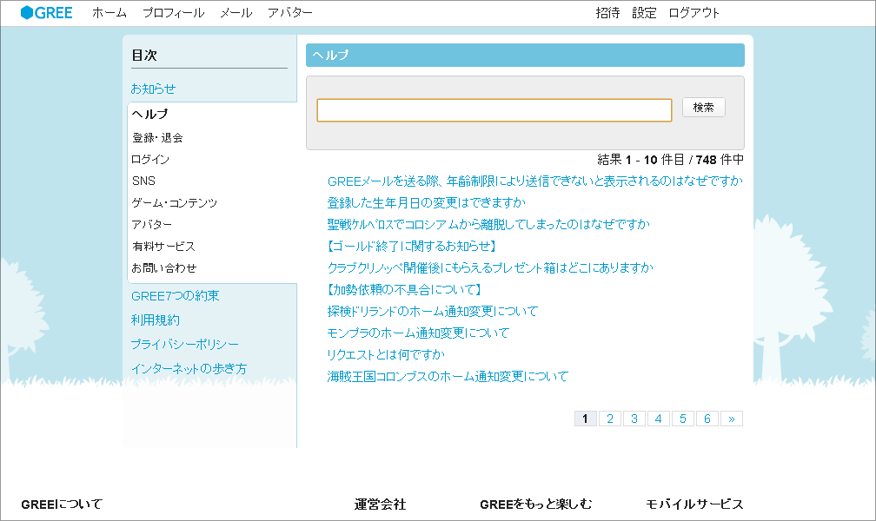Focus the help search input field
Image resolution: width=876 pixels, height=521 pixels.
(x=494, y=110)
